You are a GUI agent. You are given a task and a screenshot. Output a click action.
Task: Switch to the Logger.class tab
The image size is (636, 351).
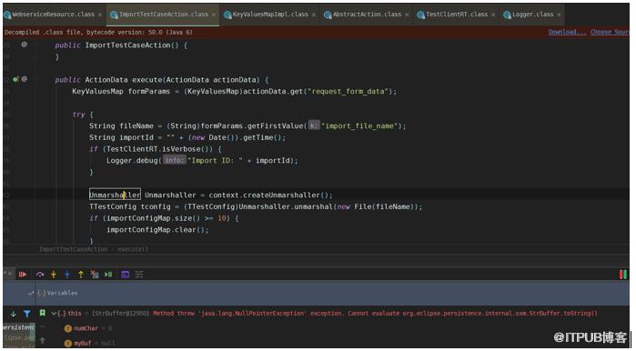[x=532, y=15]
